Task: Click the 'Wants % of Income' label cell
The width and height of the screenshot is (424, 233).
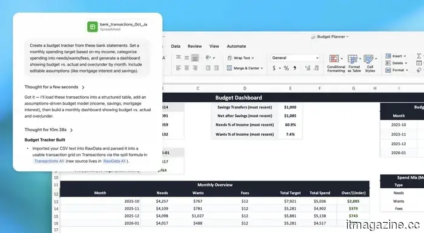Action: point(245,134)
